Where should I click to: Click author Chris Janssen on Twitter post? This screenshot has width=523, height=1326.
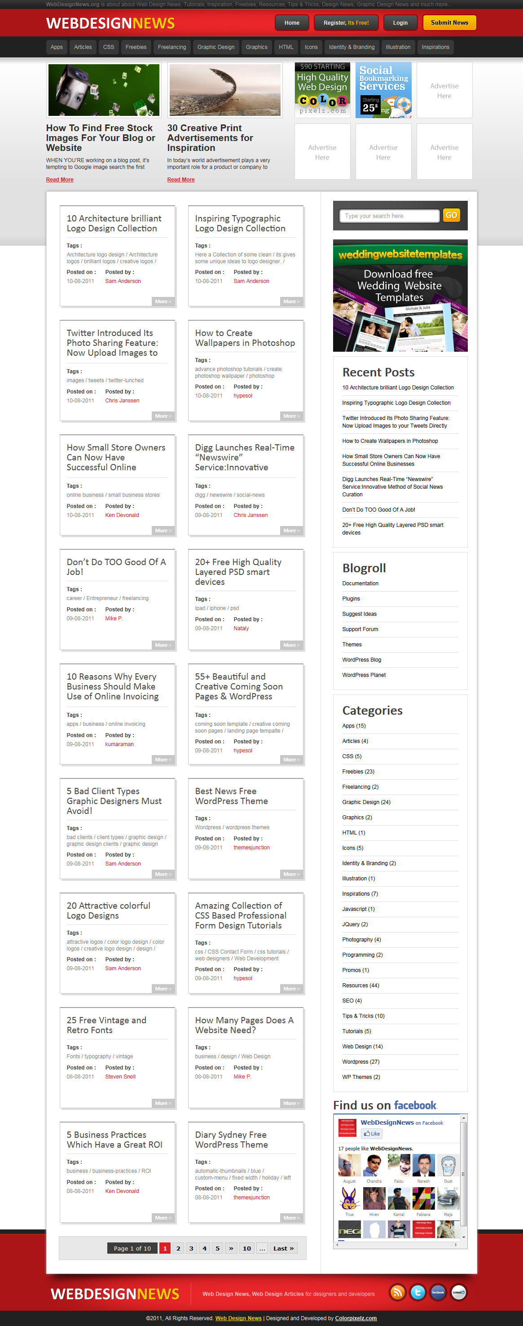coord(123,401)
